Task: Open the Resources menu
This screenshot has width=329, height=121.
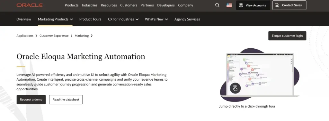Action: click(x=109, y=5)
